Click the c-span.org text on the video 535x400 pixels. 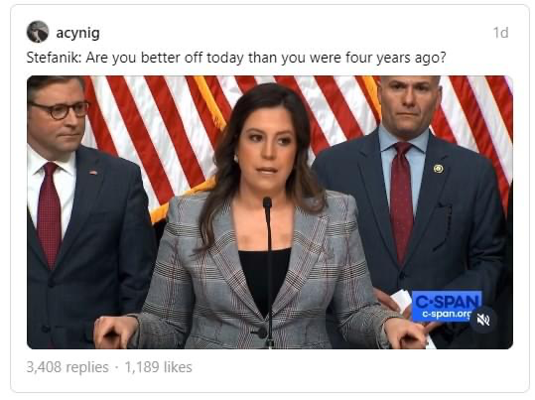click(447, 314)
